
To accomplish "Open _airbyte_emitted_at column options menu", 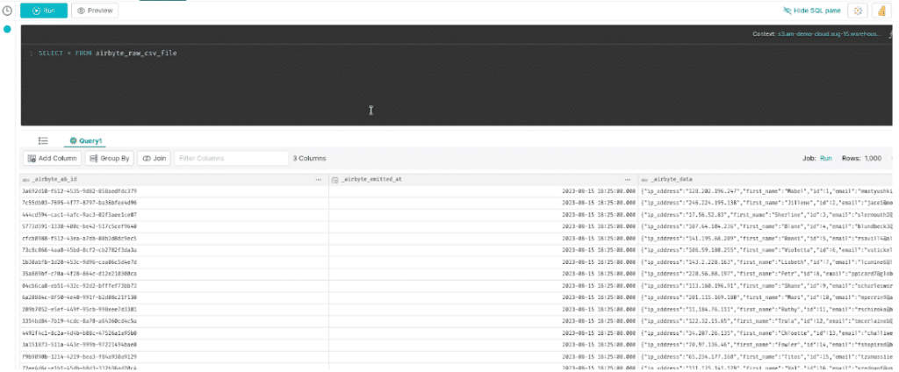I will click(x=627, y=178).
